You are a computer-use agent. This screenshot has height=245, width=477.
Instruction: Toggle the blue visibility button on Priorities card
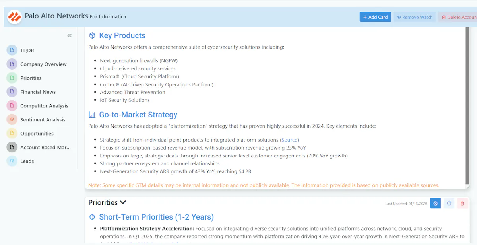435,204
